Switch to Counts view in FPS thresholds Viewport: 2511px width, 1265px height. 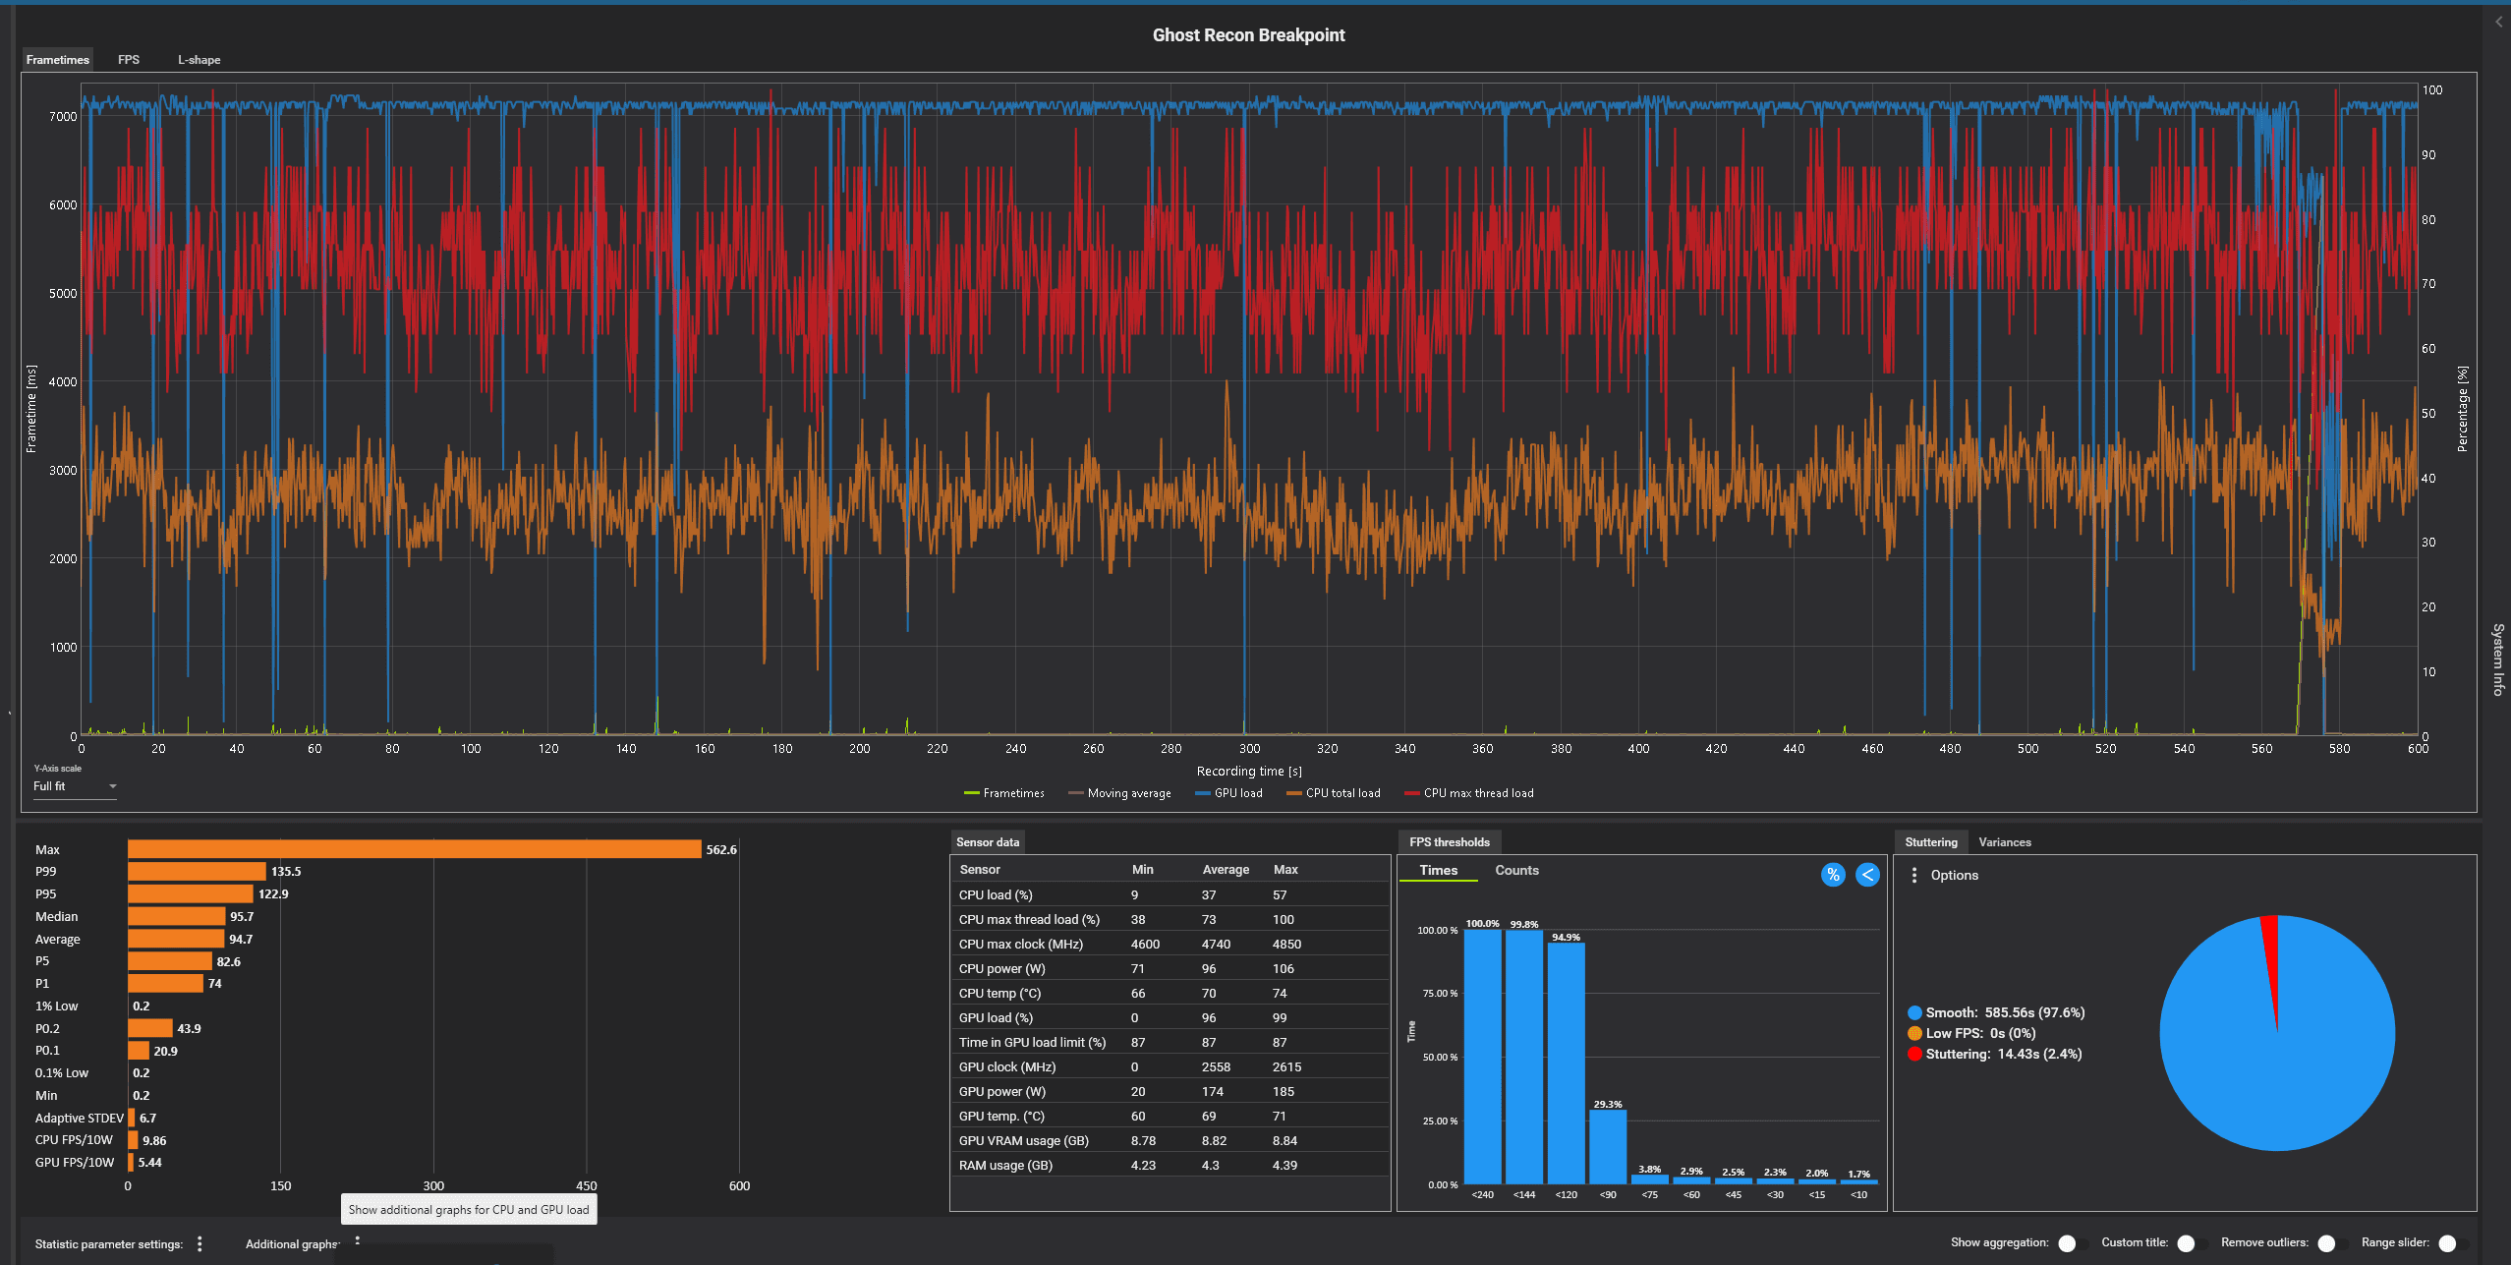click(1516, 871)
